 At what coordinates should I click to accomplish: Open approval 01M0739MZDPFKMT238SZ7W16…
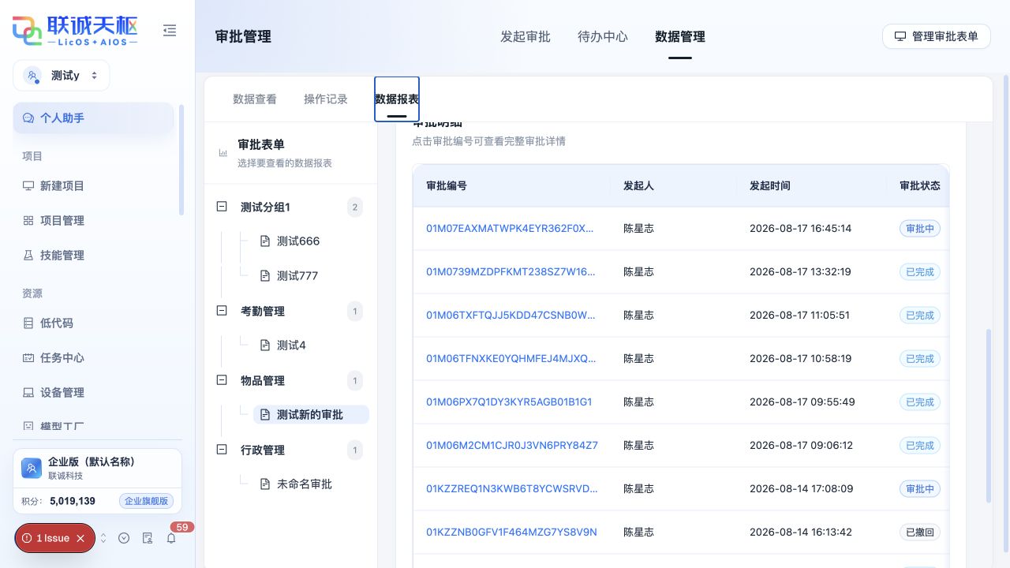click(x=511, y=272)
